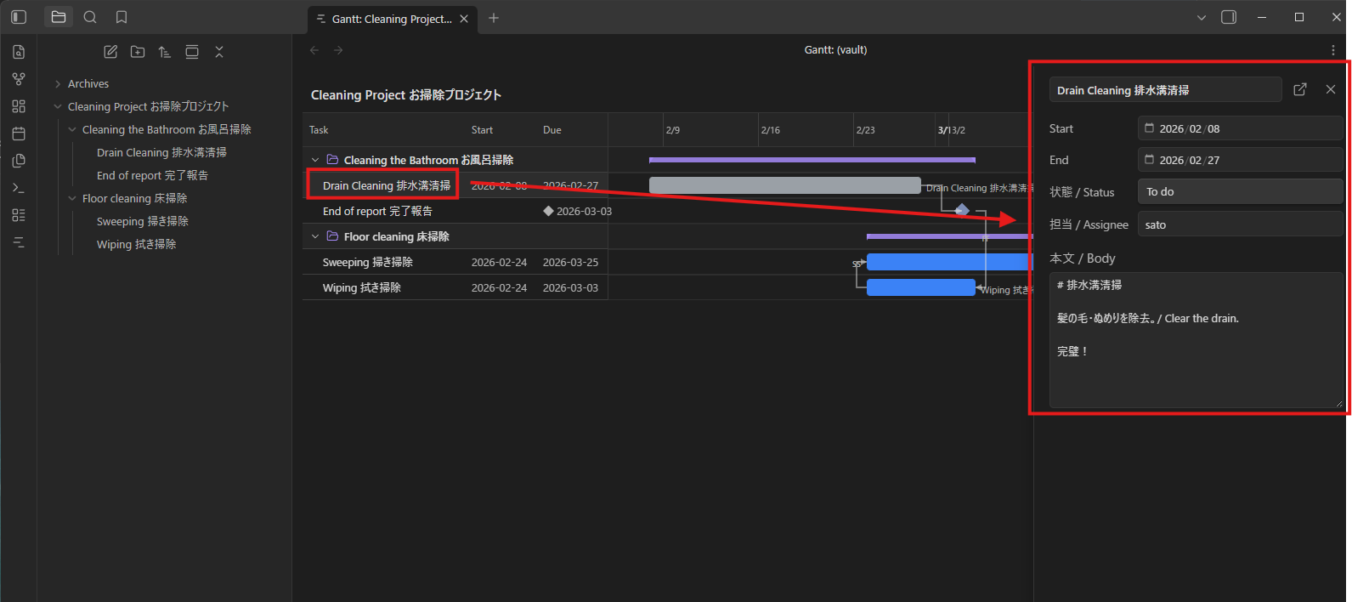Click Wiping due date 2026-03-03 cell
This screenshot has width=1352, height=602.
[x=570, y=288]
